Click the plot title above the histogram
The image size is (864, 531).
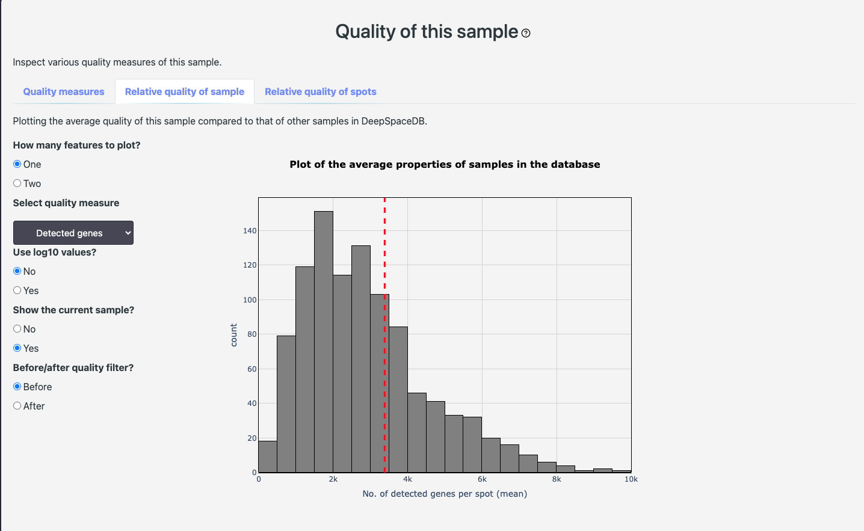coord(445,165)
